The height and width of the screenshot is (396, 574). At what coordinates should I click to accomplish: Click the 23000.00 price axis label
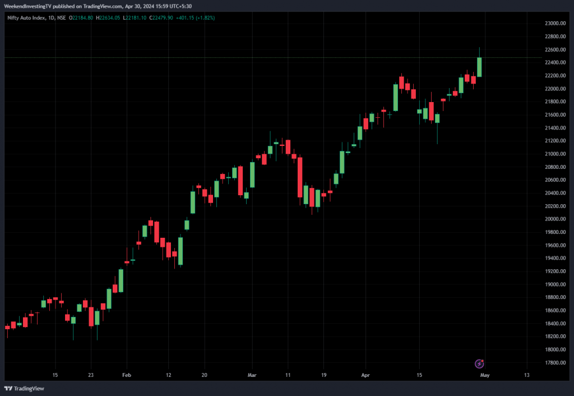(x=555, y=24)
